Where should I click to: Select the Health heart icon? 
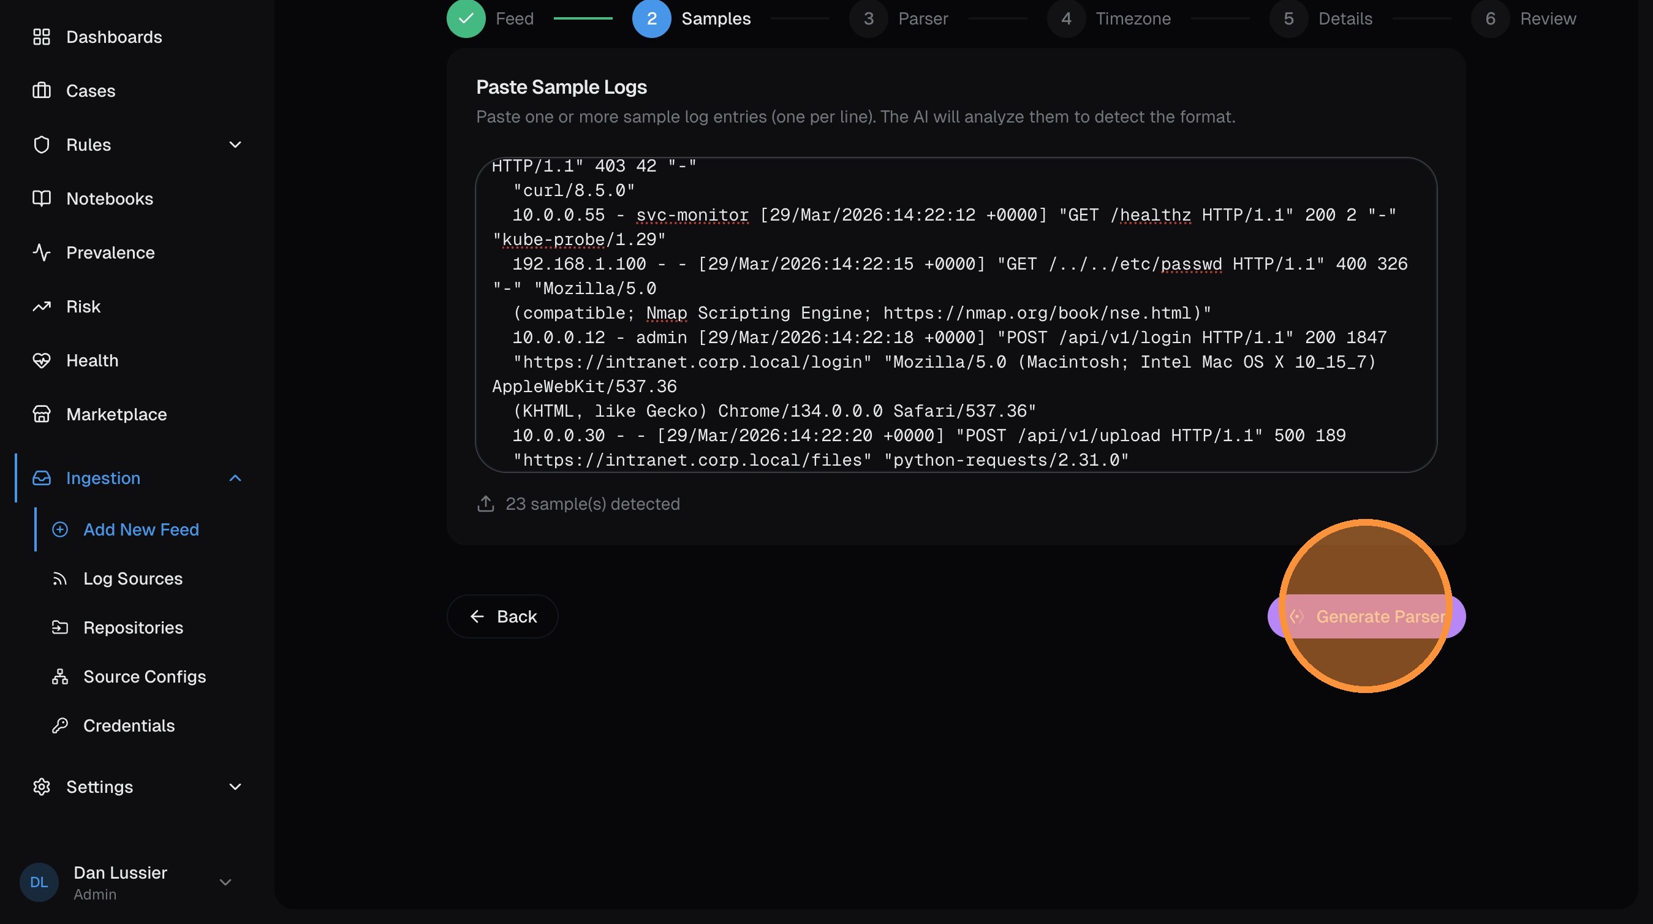[42, 360]
